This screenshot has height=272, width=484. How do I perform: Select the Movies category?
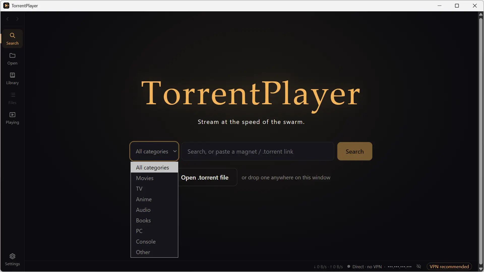click(x=154, y=178)
